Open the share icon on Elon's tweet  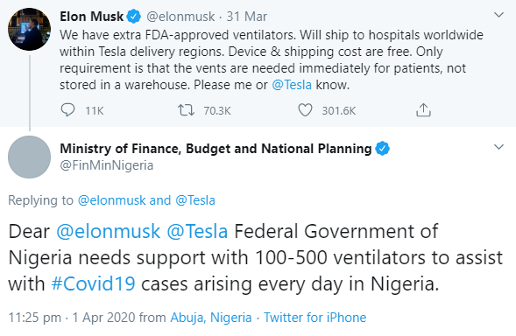423,110
